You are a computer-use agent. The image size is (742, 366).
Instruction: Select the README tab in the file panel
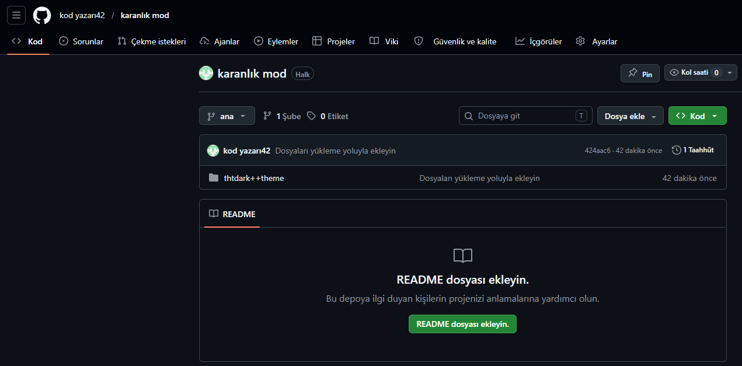click(232, 214)
